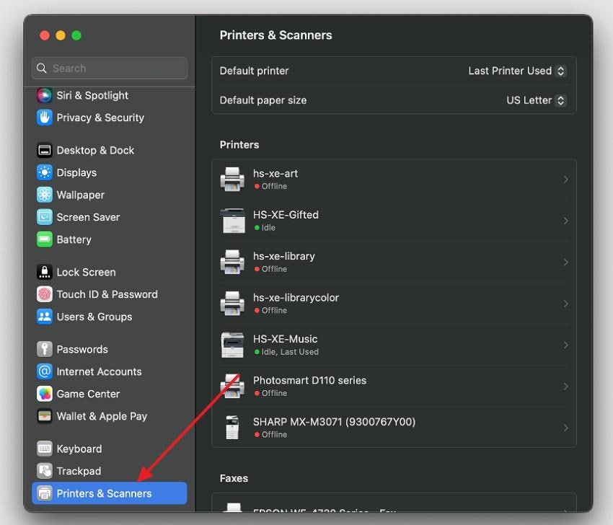The height and width of the screenshot is (525, 613).
Task: Click Photosmart D110 series name
Action: 309,380
